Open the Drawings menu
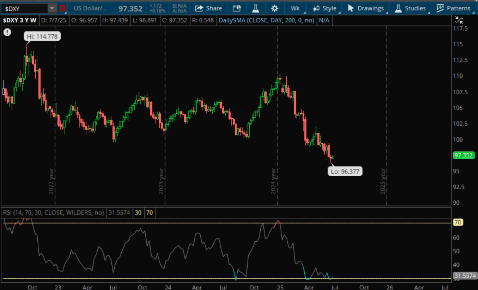Viewport: 478px width, 290px height. 366,8
